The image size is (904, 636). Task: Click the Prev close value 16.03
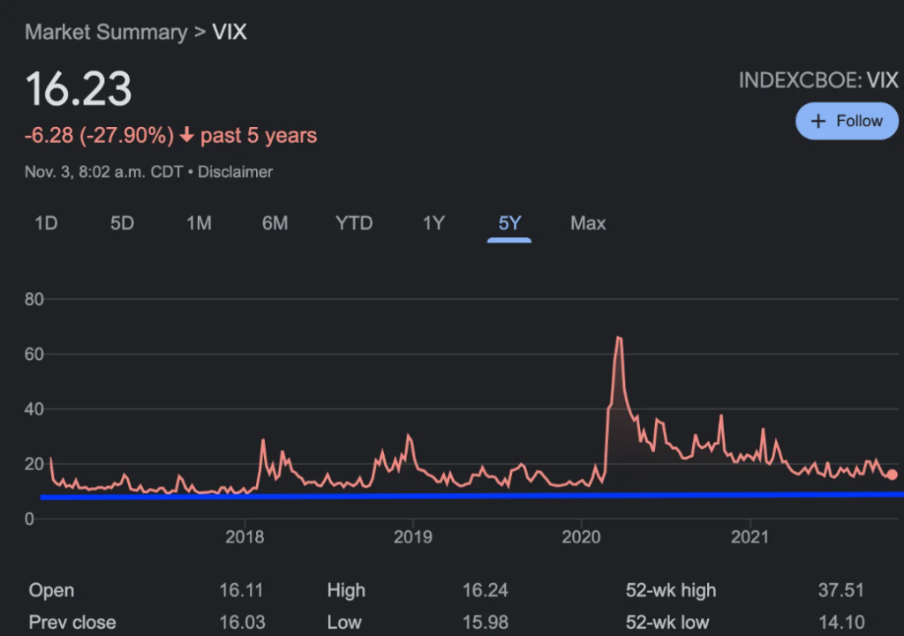(242, 622)
